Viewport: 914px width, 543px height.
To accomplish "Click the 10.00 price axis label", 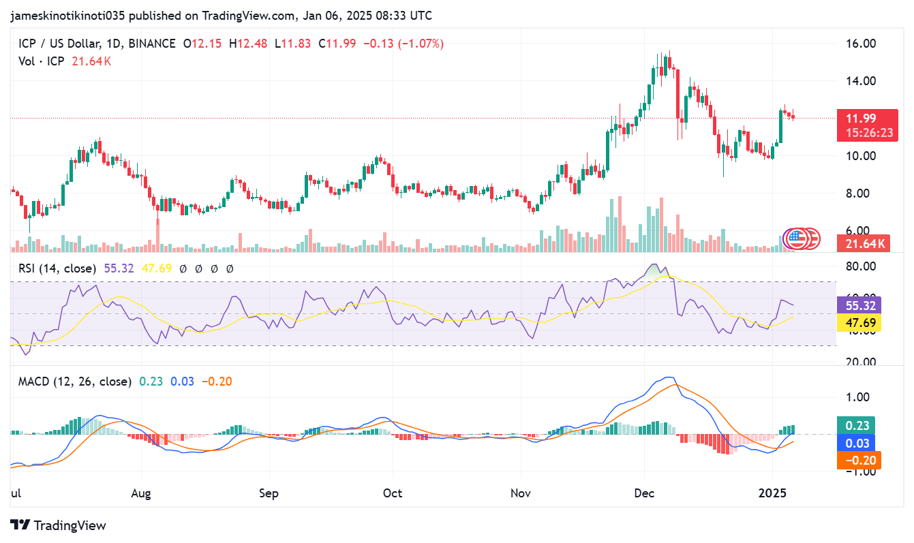I will tap(860, 156).
